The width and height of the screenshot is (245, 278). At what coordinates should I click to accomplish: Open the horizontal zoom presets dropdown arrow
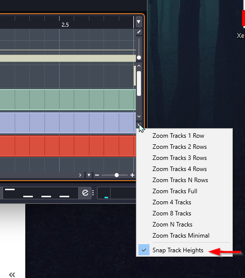89,175
